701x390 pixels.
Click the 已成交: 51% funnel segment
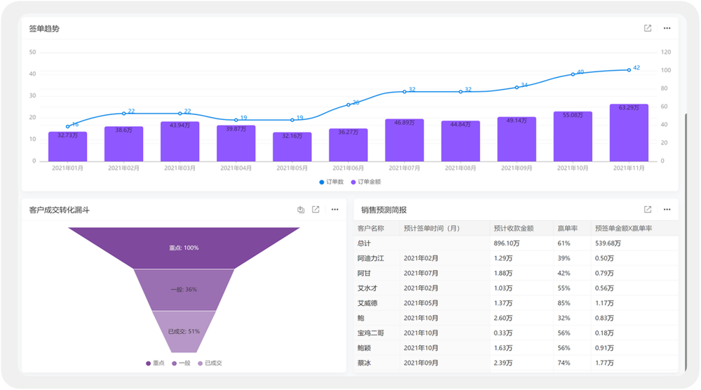(184, 331)
